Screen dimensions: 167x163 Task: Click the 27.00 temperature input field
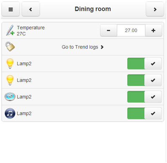click(131, 31)
